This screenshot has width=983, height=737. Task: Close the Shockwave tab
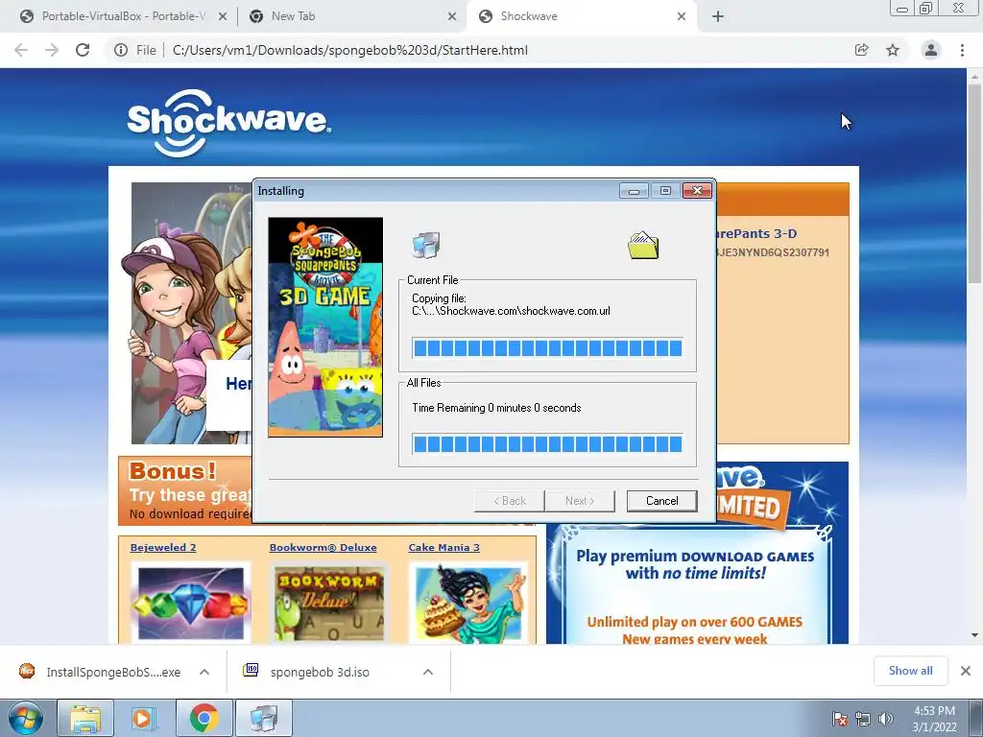pyautogui.click(x=682, y=17)
